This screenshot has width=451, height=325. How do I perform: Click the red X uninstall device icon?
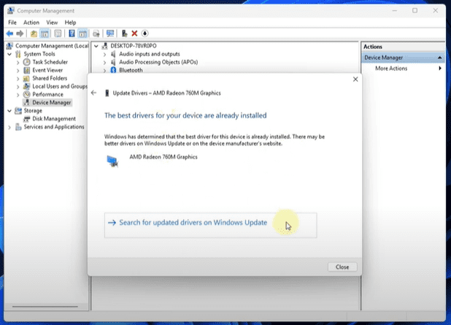tap(134, 34)
